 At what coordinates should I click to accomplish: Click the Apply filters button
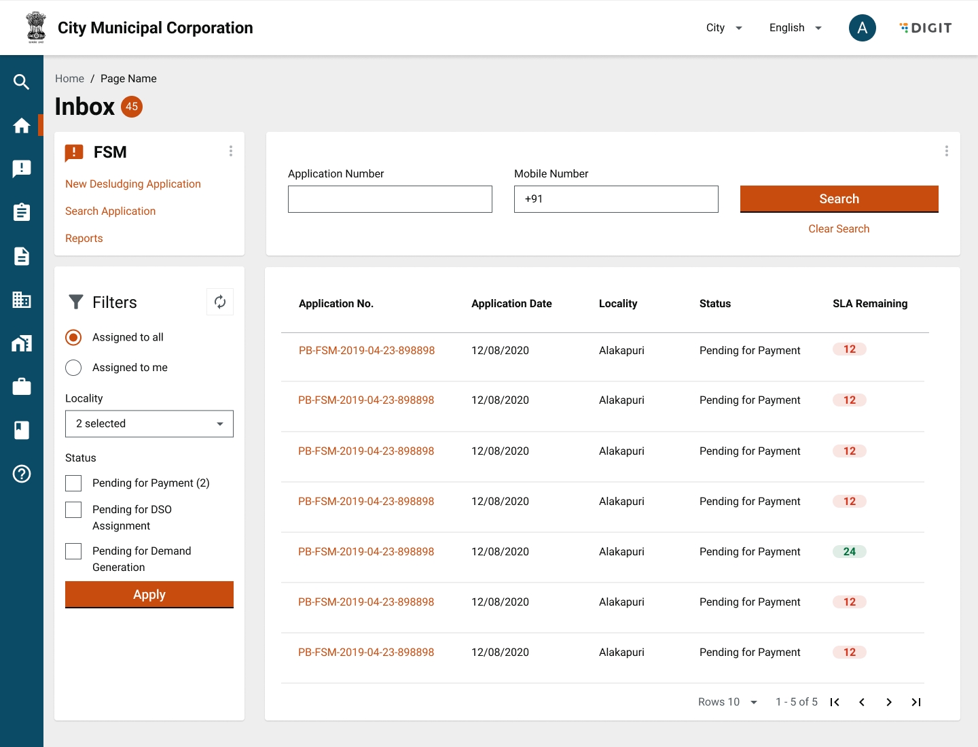pyautogui.click(x=149, y=595)
